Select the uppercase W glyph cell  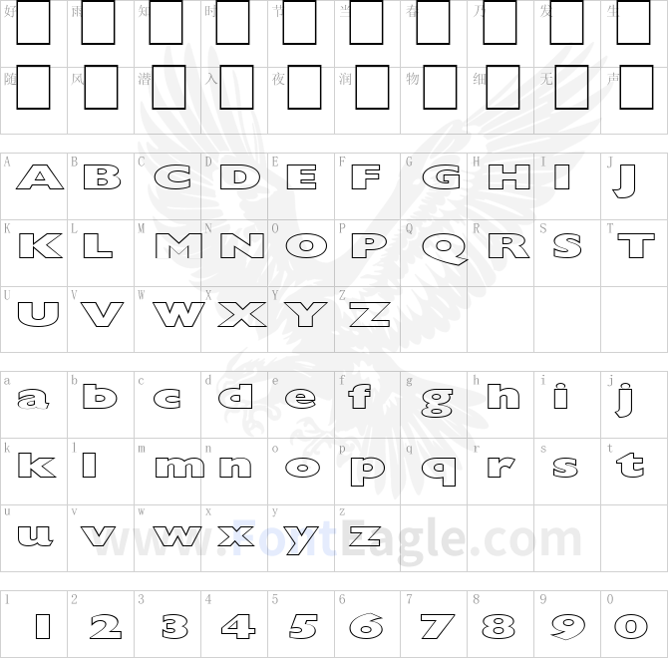(x=167, y=319)
